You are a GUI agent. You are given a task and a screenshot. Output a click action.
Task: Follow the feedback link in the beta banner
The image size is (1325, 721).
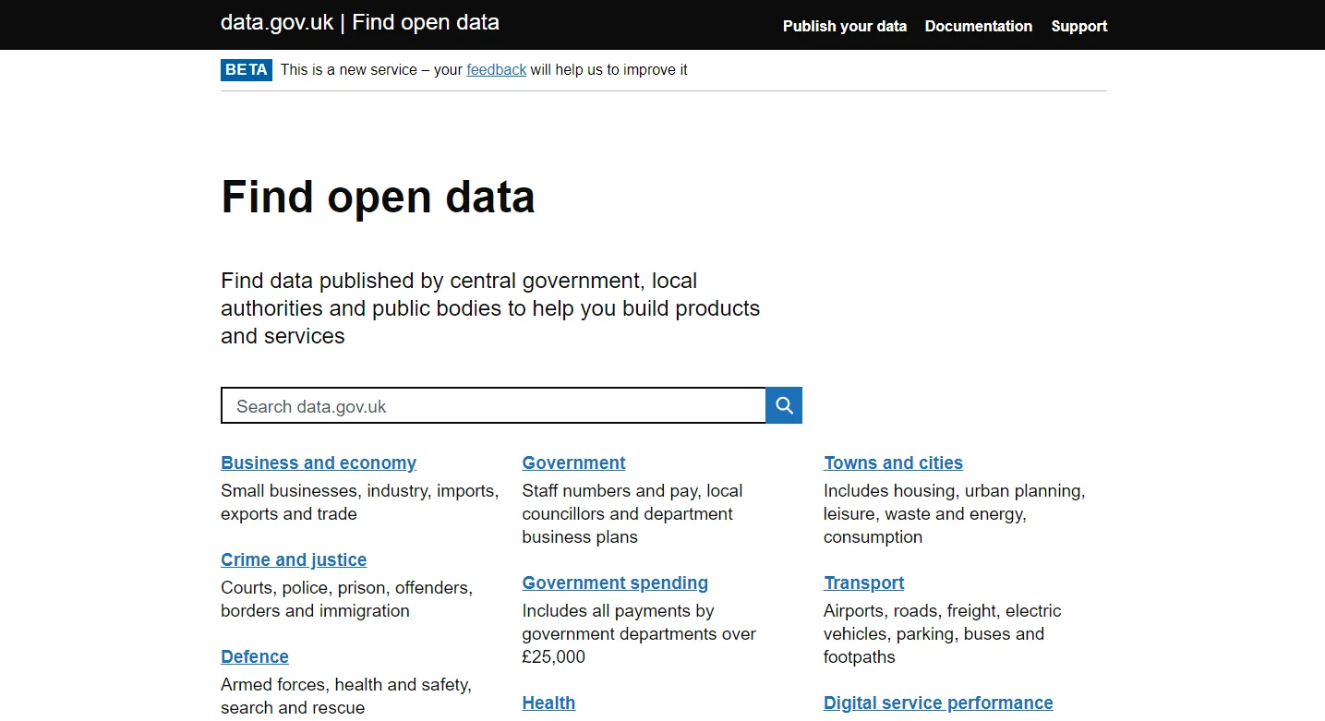click(497, 69)
